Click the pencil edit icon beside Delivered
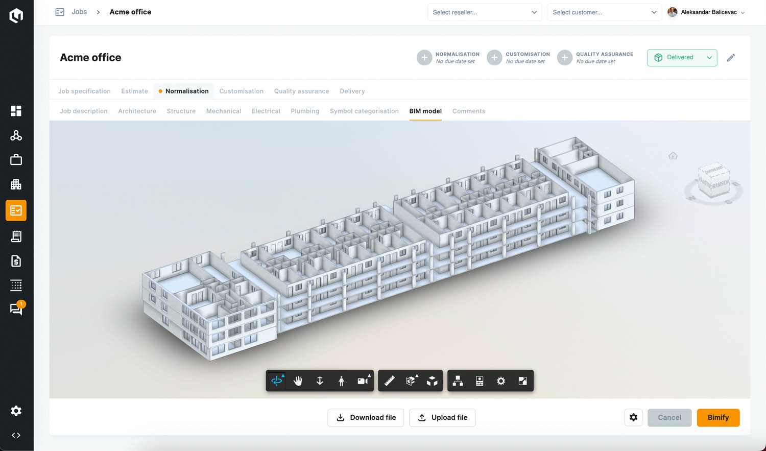The width and height of the screenshot is (766, 451). [731, 58]
